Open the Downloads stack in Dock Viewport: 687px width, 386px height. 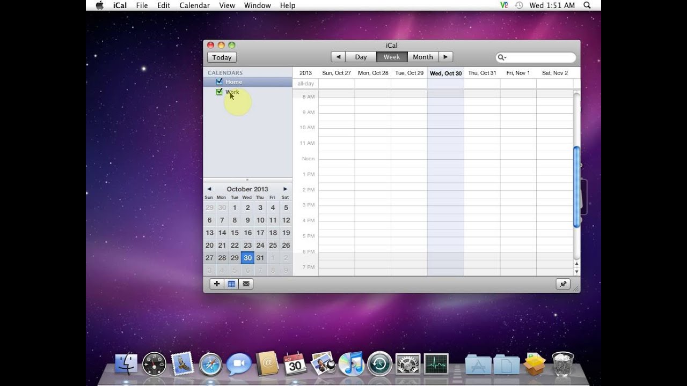click(x=535, y=364)
